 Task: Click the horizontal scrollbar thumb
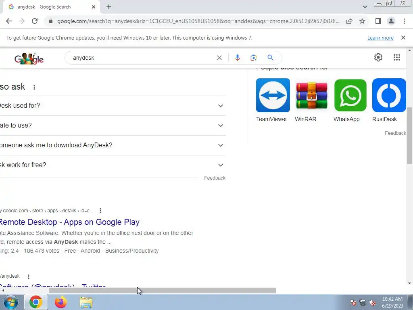click(x=162, y=291)
